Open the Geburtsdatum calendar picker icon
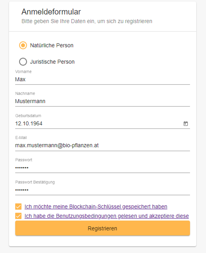This screenshot has height=253, width=206. point(186,124)
